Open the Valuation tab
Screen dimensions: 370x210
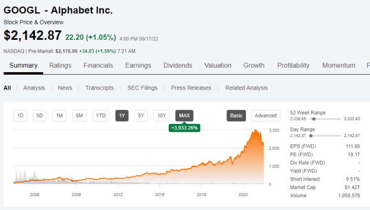[x=218, y=66]
